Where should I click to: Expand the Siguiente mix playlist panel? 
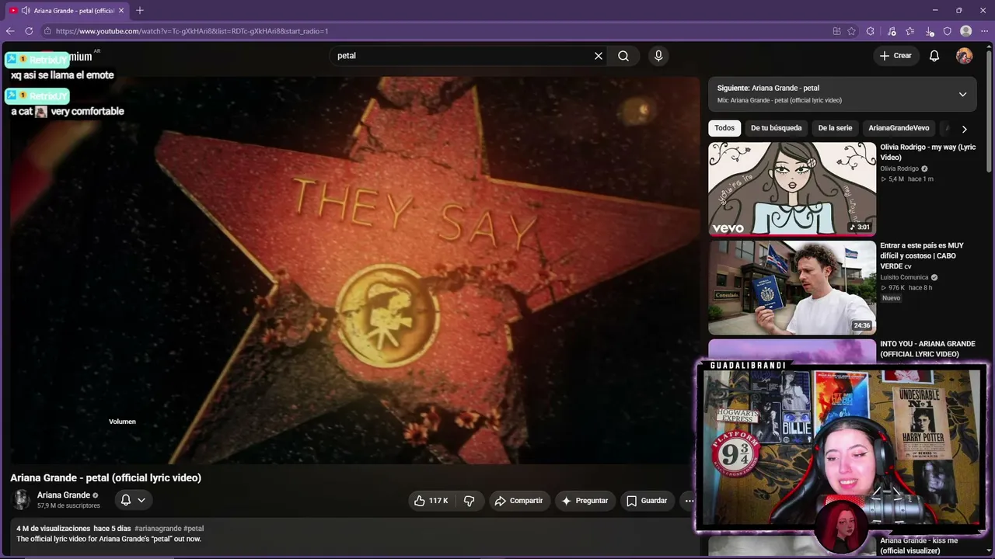962,94
